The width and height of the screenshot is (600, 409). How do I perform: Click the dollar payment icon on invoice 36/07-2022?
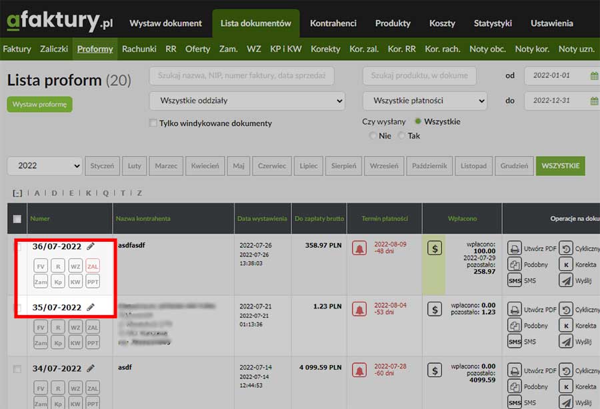click(436, 248)
